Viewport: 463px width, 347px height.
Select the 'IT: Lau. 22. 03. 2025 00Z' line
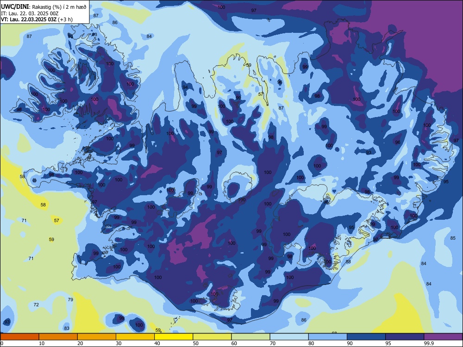(x=30, y=13)
